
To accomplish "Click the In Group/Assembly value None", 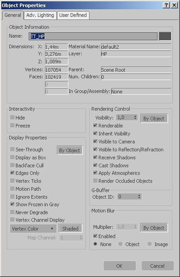I will 141,92.
